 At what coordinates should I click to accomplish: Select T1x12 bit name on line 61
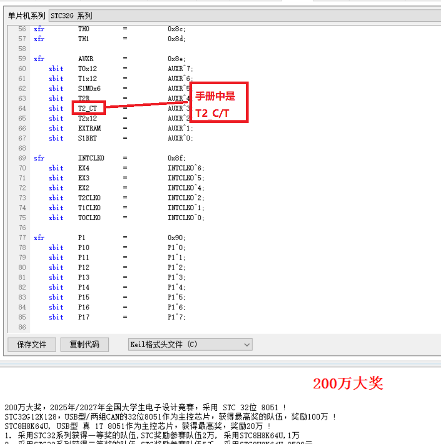(x=88, y=79)
